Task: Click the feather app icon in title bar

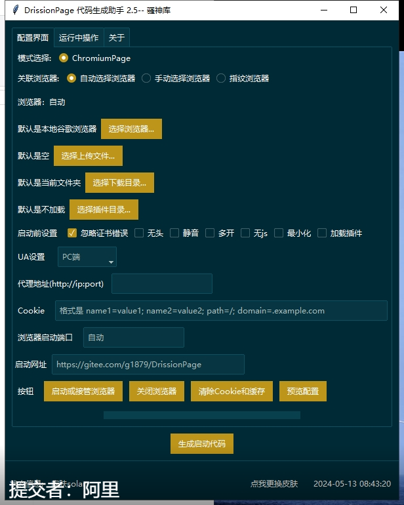Action: tap(15, 10)
